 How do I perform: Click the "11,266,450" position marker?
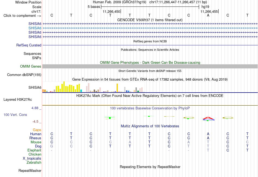point(111,11)
